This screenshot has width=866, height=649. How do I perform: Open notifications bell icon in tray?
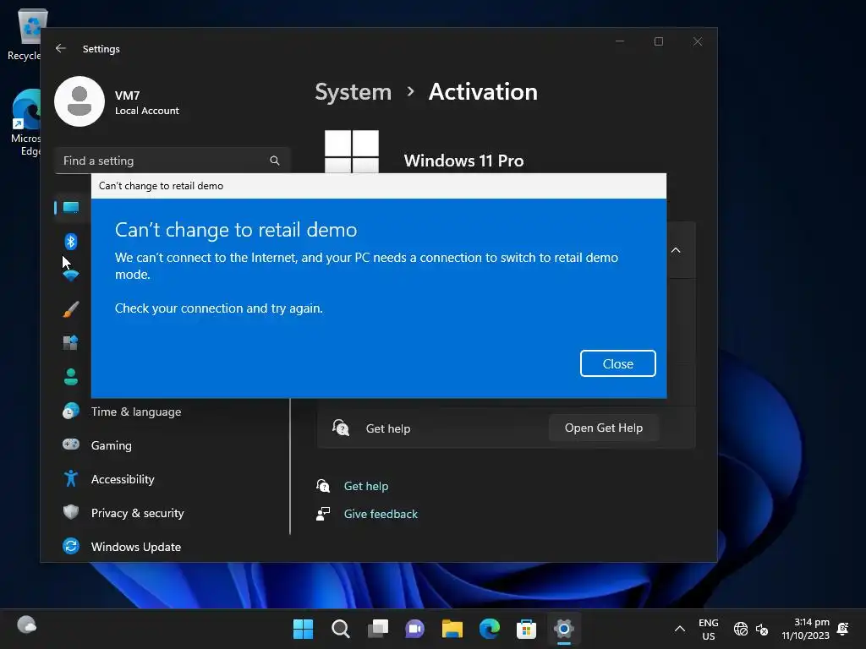843,629
